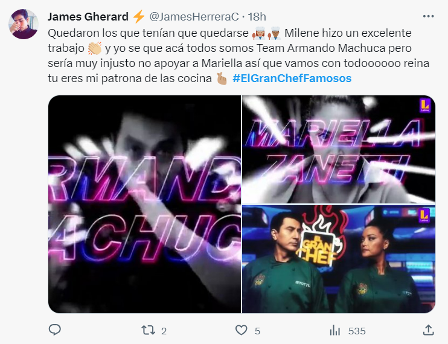Screen dimensions: 448x344
Task: Open the Armando Machuca neon-text image
Action: click(144, 204)
